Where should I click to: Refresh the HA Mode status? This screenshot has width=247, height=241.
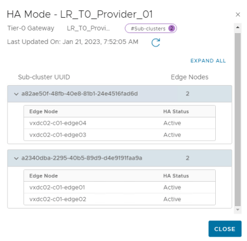click(156, 42)
